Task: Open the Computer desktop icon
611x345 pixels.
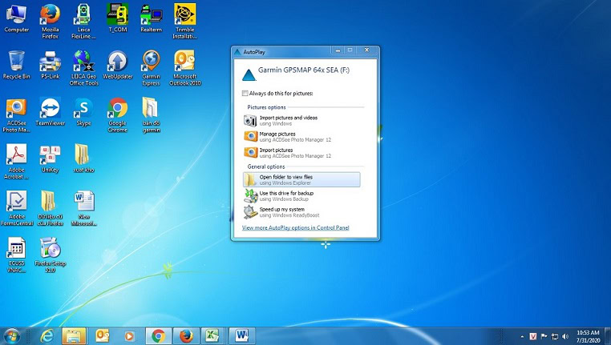Action: click(x=16, y=18)
